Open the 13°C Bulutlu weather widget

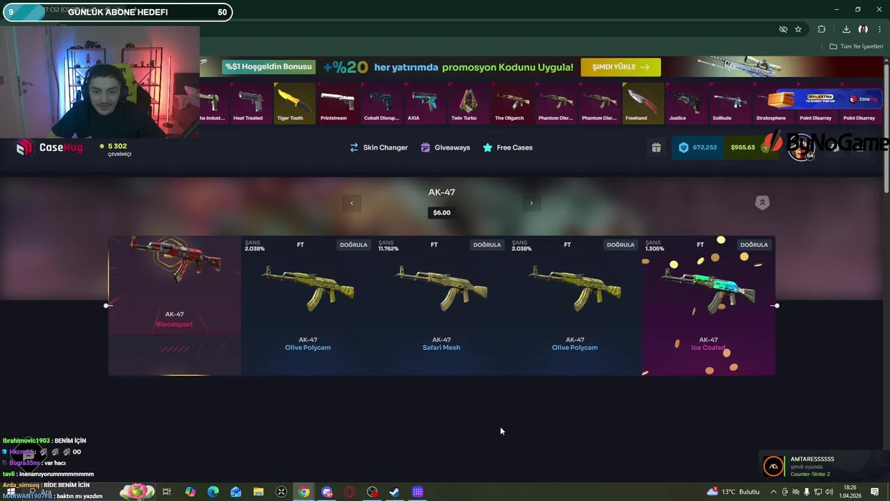(x=734, y=492)
